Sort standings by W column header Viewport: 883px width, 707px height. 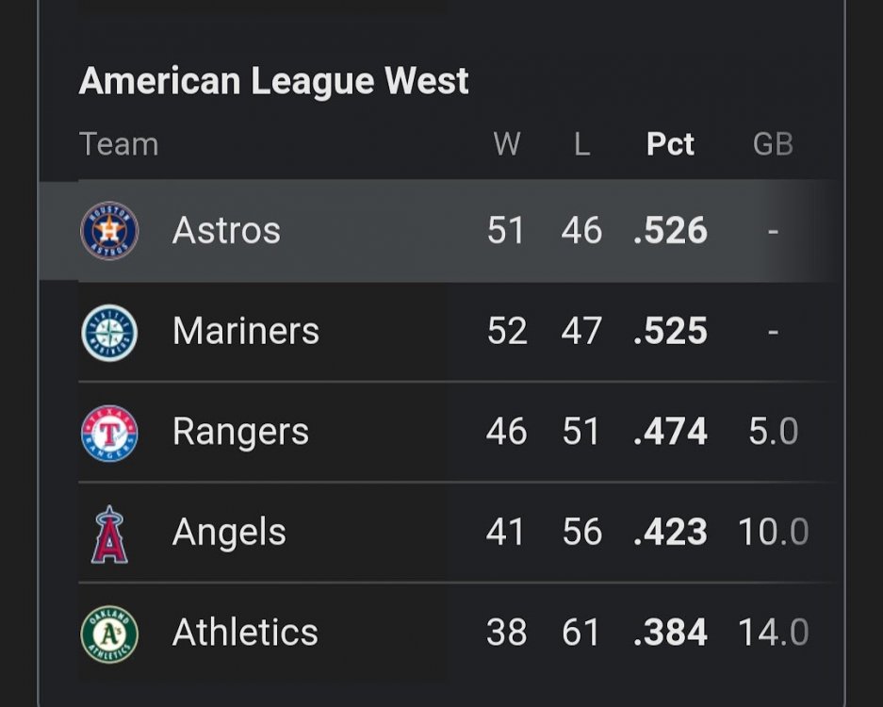[x=507, y=144]
